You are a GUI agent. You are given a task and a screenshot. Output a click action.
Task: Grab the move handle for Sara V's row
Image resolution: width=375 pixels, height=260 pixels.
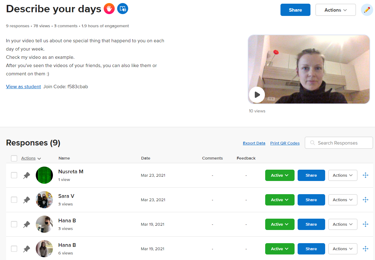coord(365,200)
